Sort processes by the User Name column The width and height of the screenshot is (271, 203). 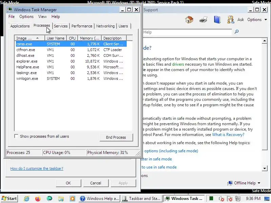coord(56,38)
